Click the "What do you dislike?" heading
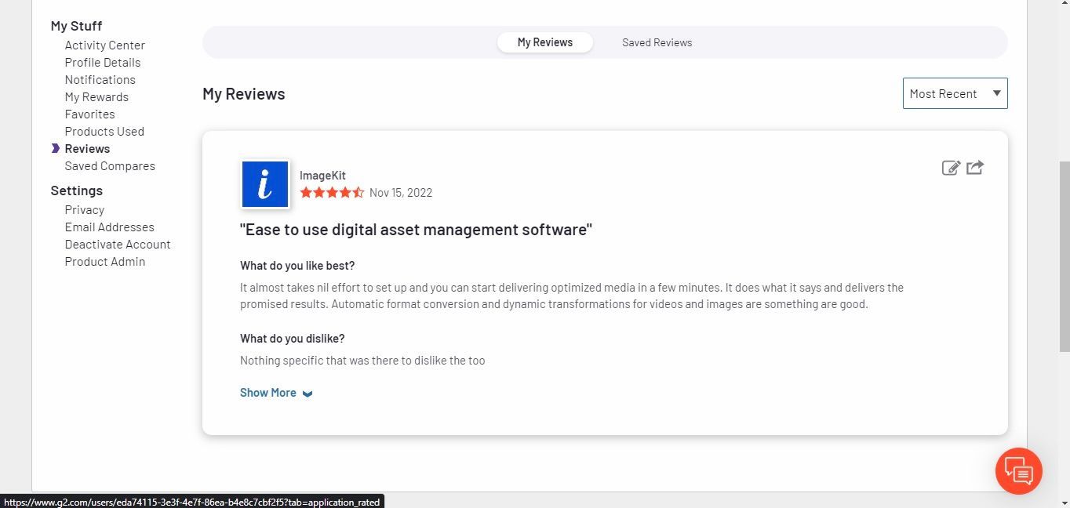1070x508 pixels. click(x=293, y=339)
